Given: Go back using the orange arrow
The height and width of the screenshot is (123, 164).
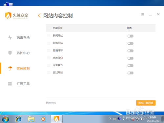Looking at the screenshot, I should point(39,15).
